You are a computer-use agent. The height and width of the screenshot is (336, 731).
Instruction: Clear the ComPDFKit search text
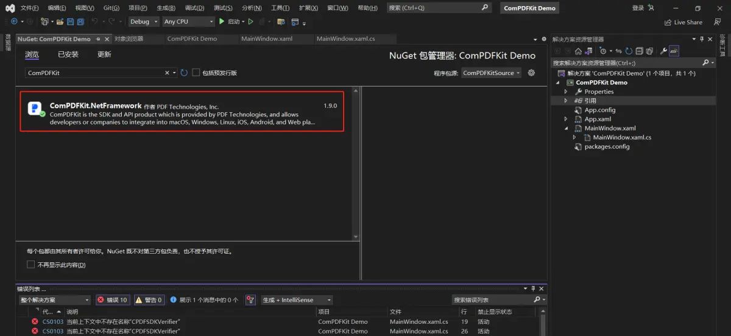tap(168, 73)
